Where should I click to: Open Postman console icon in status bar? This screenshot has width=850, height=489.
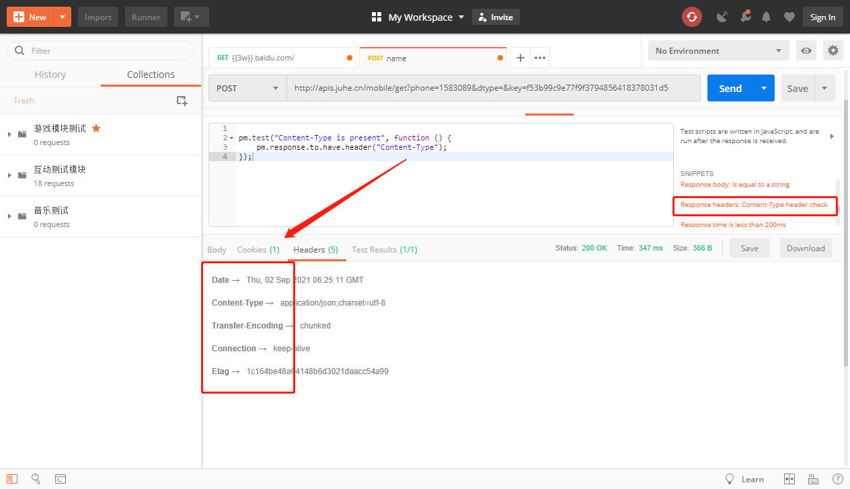tap(61, 479)
